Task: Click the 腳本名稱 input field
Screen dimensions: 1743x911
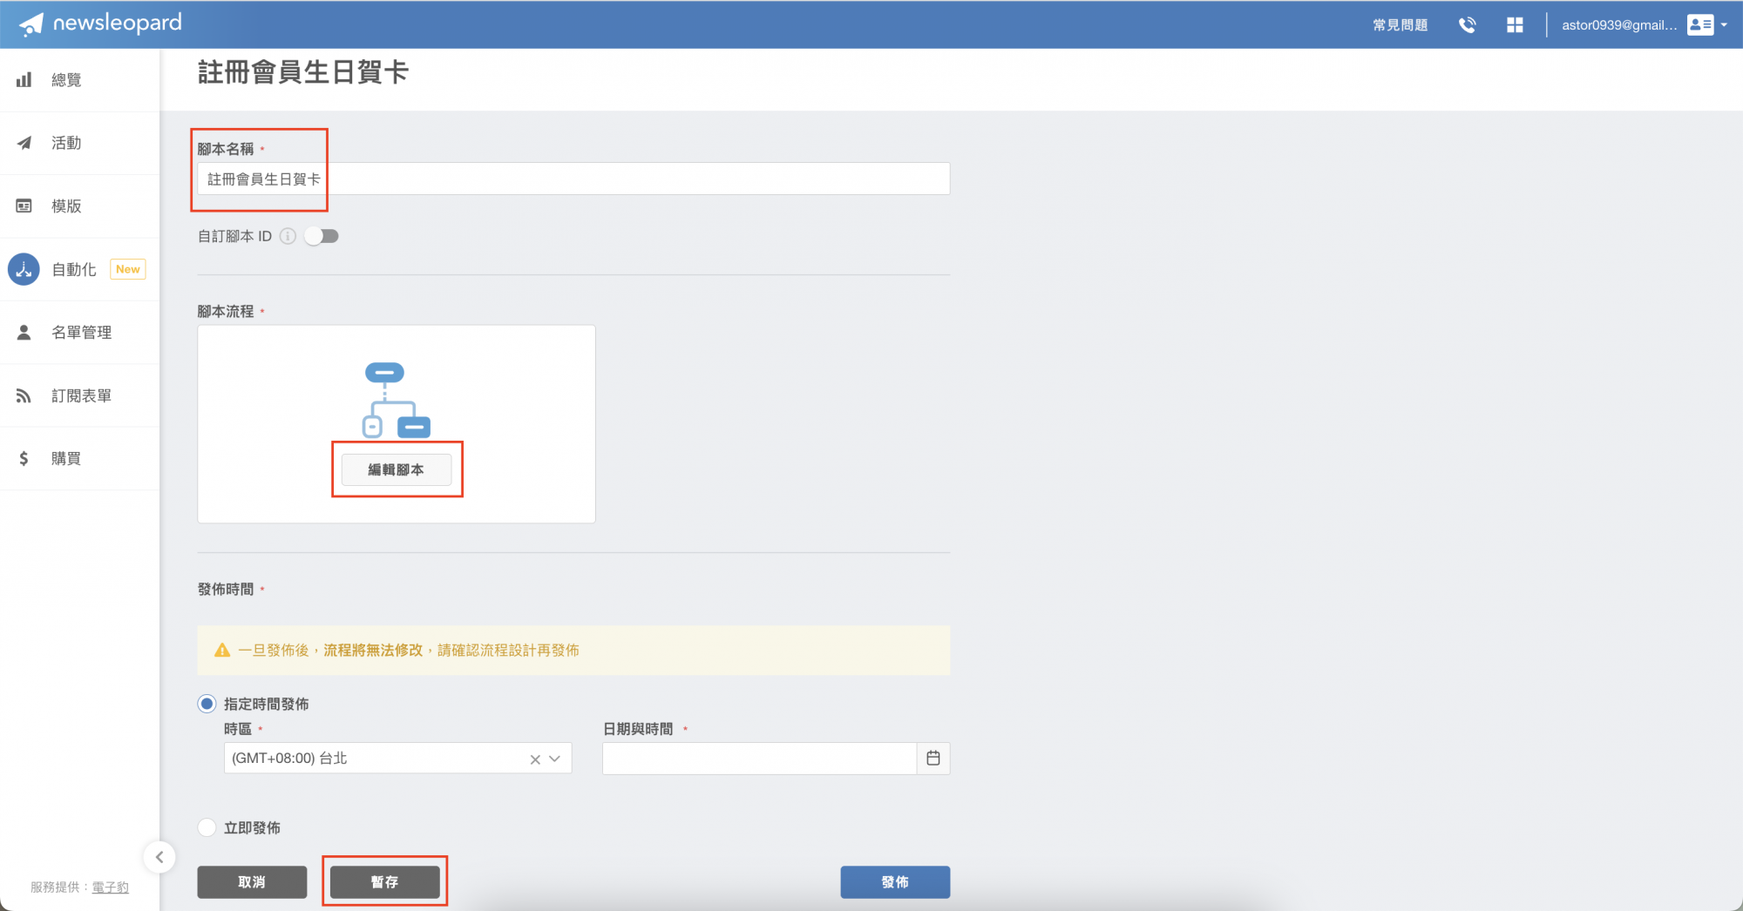Action: point(573,179)
